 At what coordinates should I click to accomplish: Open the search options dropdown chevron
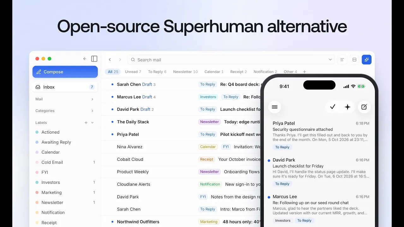click(330, 60)
